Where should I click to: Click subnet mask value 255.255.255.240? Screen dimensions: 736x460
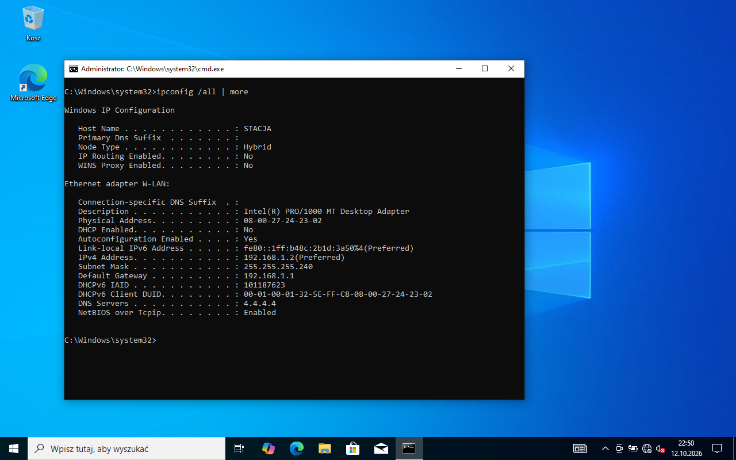[x=278, y=267]
